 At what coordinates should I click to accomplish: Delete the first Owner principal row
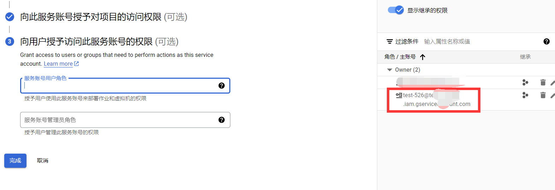[x=543, y=82]
